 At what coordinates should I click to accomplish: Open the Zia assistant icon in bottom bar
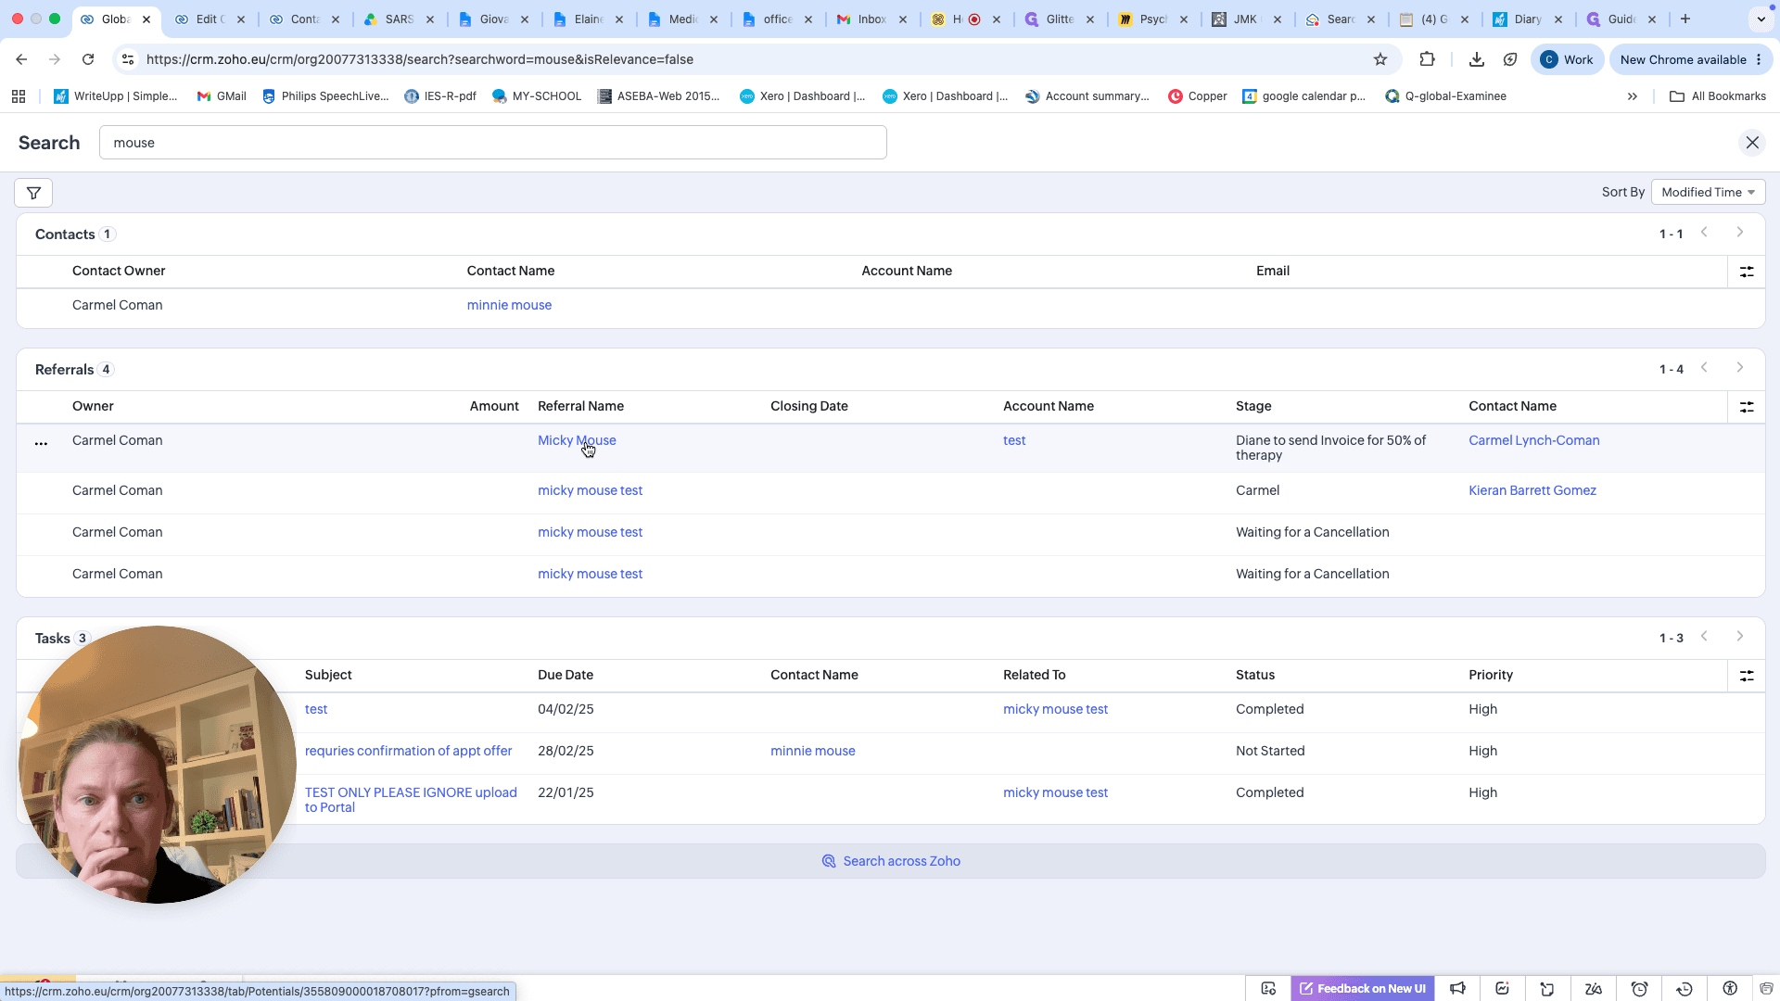pyautogui.click(x=1594, y=989)
